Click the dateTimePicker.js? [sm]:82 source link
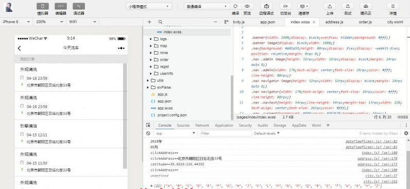Screen dimensions: 410x189 [x=371, y=141]
